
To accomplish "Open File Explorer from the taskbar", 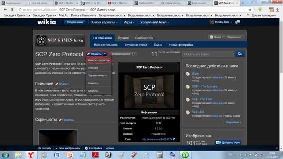I will [18, 155].
